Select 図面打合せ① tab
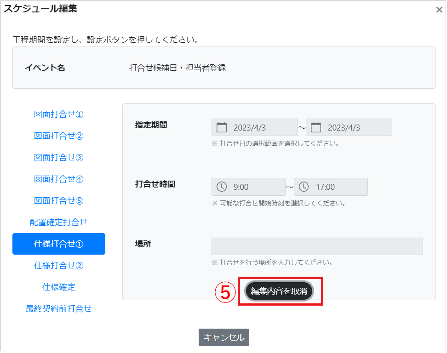Viewport: 447px width, 353px height. [x=58, y=114]
